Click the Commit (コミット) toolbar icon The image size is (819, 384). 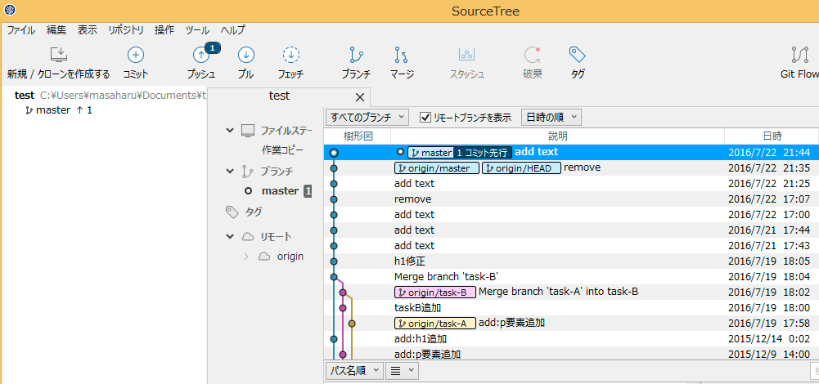136,55
